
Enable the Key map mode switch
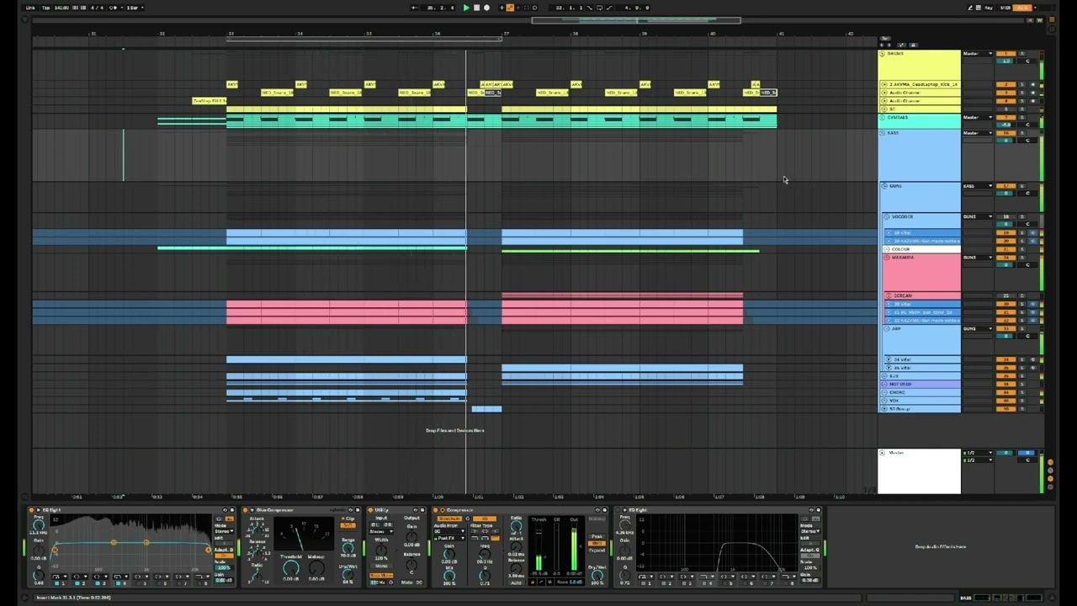(988, 8)
